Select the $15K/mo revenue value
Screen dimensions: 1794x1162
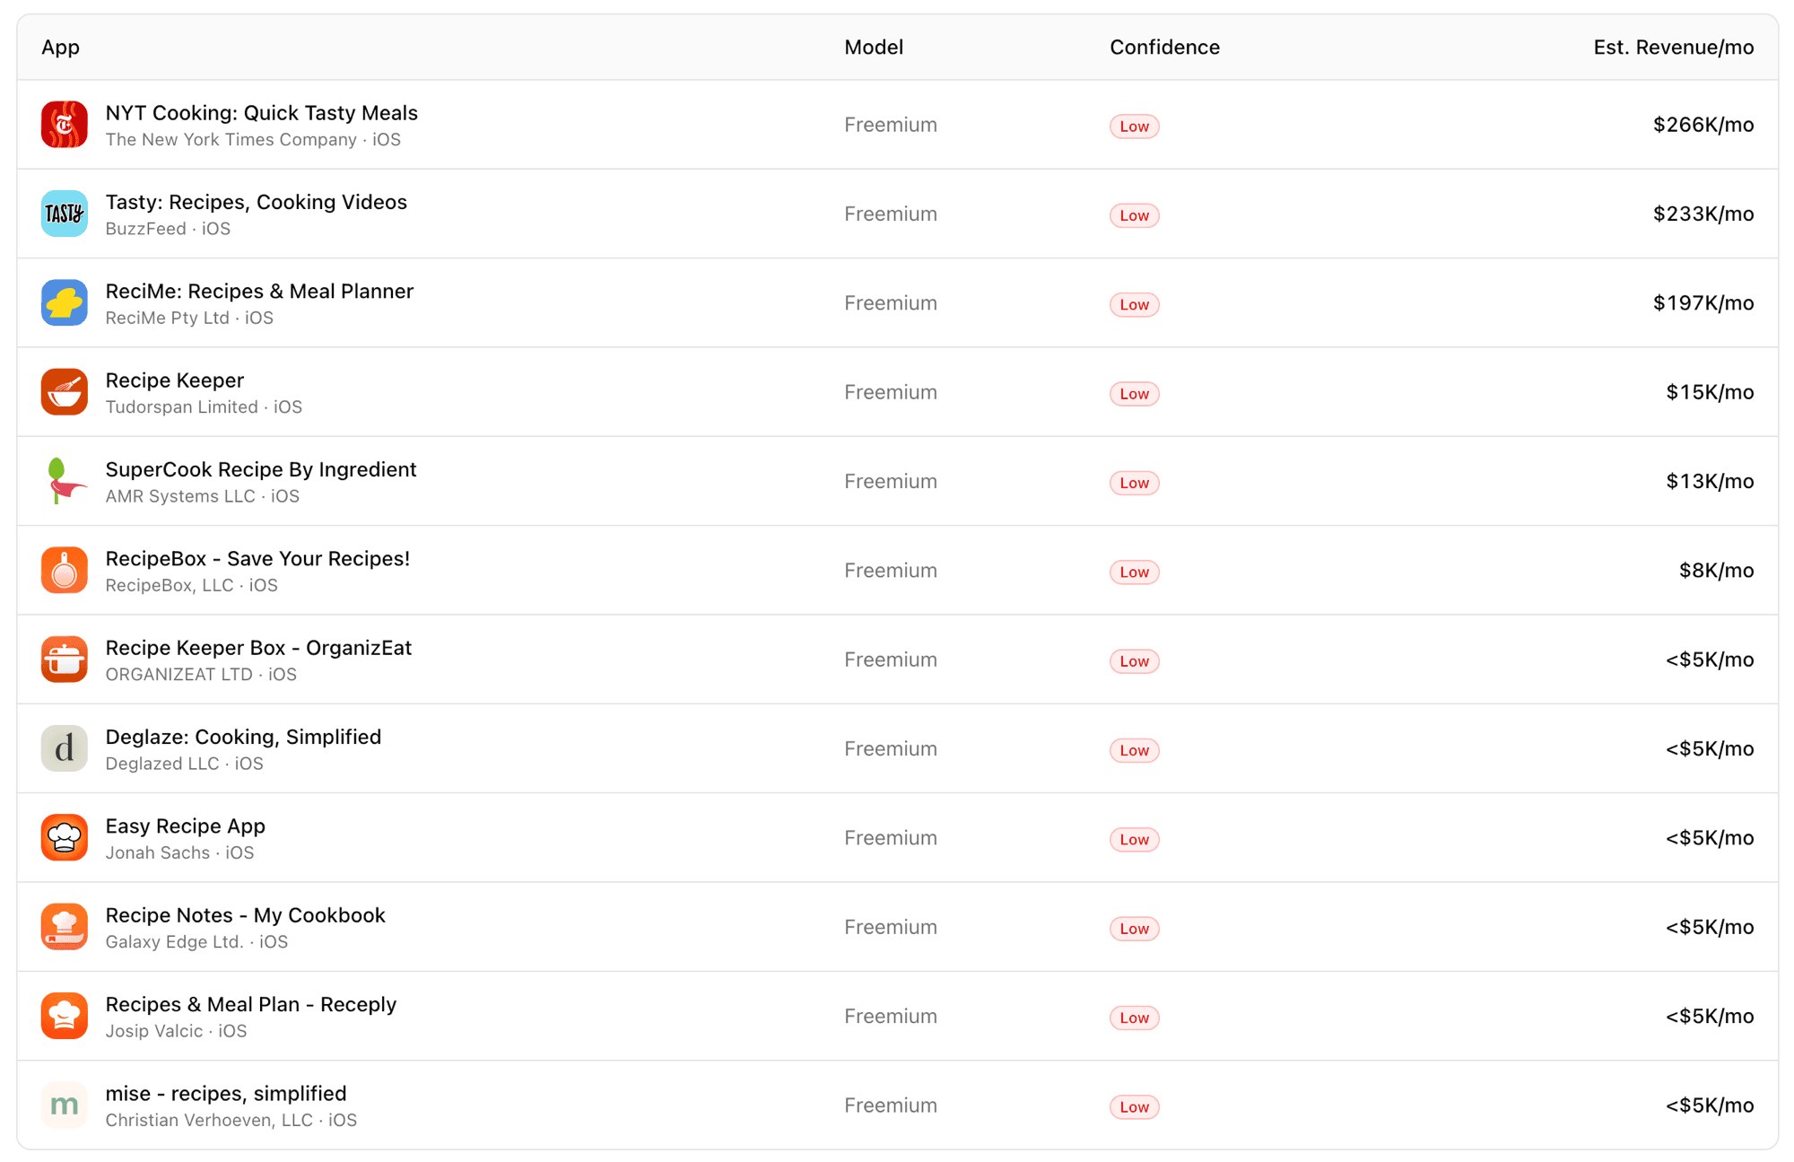[x=1710, y=392]
